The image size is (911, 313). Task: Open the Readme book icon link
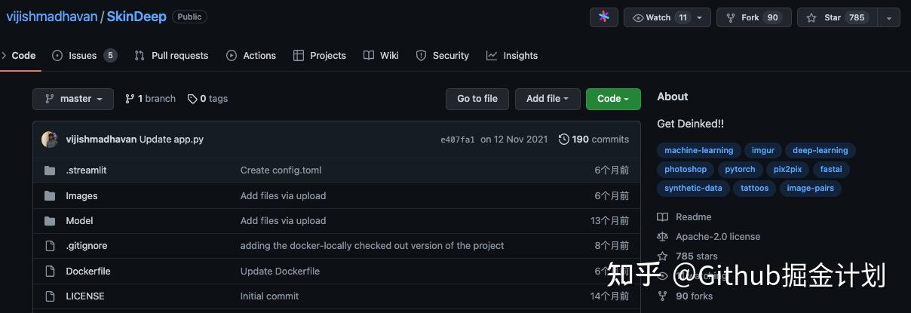(x=663, y=217)
